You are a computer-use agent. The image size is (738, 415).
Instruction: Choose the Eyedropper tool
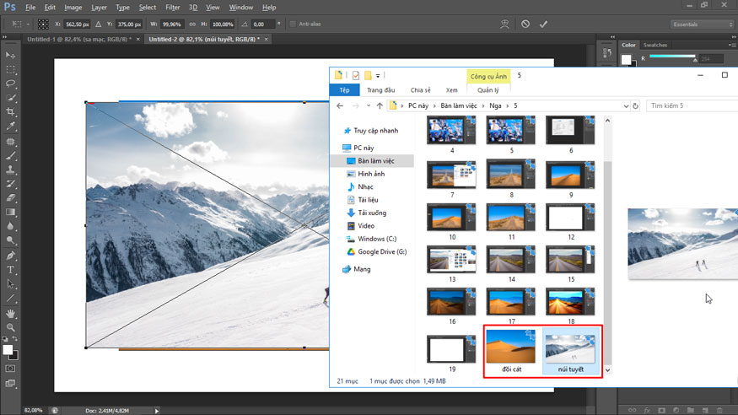(x=11, y=127)
